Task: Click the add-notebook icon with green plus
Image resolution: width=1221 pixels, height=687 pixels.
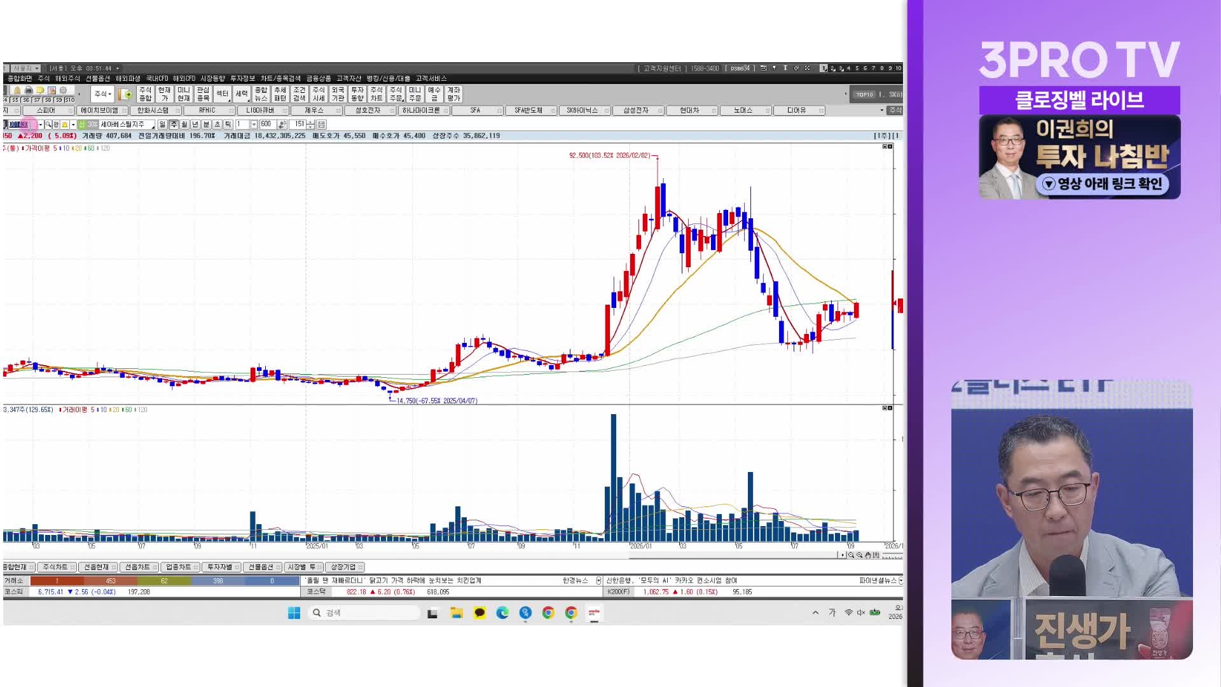Action: [x=125, y=94]
